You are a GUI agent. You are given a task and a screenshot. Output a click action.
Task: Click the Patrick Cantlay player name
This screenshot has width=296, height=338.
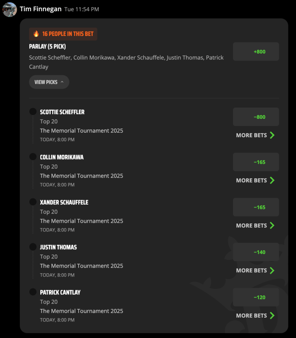(60, 292)
